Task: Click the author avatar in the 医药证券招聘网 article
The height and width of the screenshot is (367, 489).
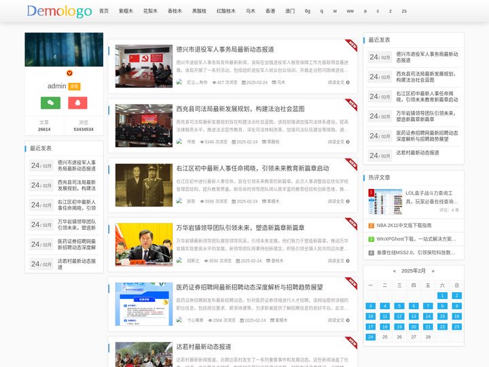Action: [x=179, y=320]
